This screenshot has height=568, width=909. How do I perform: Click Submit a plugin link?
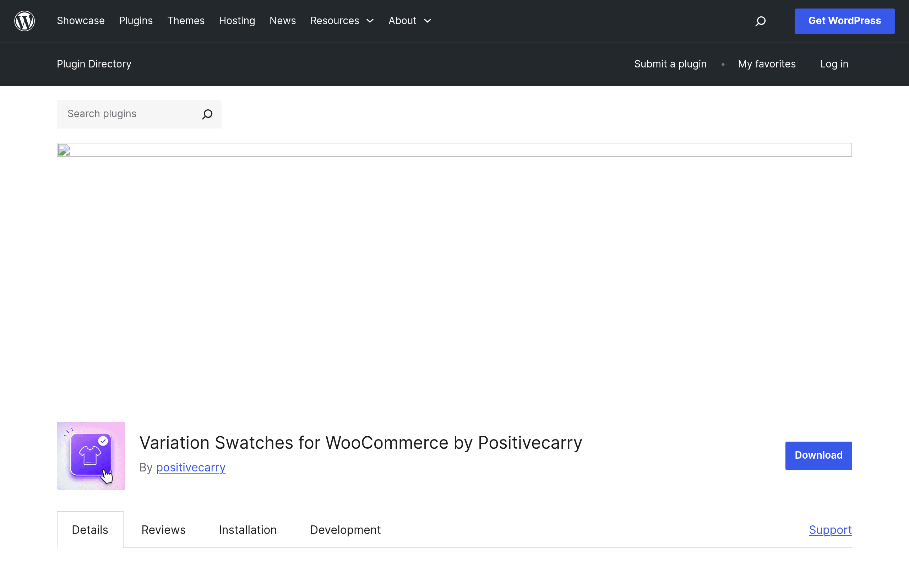point(670,64)
